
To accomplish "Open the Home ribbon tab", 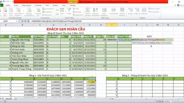I will point(8,5).
